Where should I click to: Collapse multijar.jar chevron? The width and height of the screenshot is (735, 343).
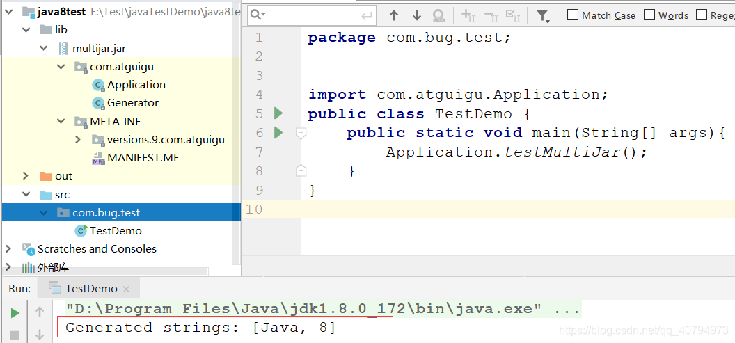click(x=44, y=48)
